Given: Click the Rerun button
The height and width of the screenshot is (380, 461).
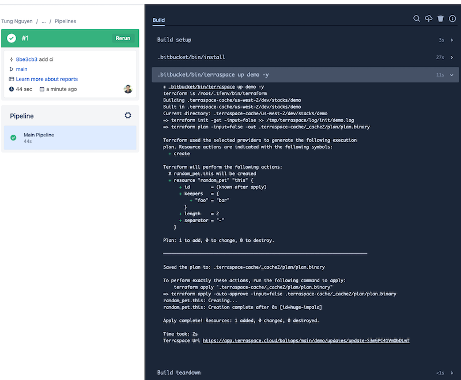Looking at the screenshot, I should [123, 38].
